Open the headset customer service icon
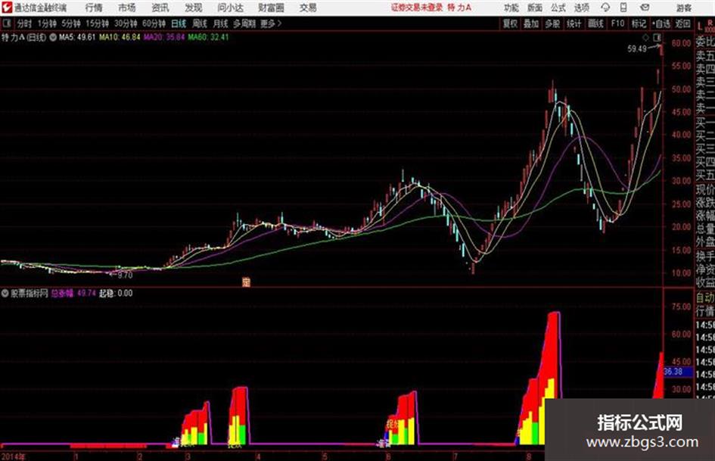This screenshot has width=715, height=461. [x=605, y=8]
